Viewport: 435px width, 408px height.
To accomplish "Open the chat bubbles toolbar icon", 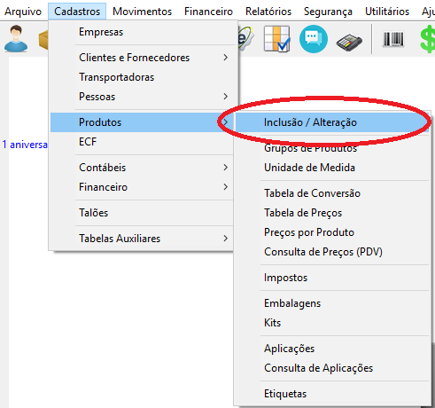I will 314,39.
